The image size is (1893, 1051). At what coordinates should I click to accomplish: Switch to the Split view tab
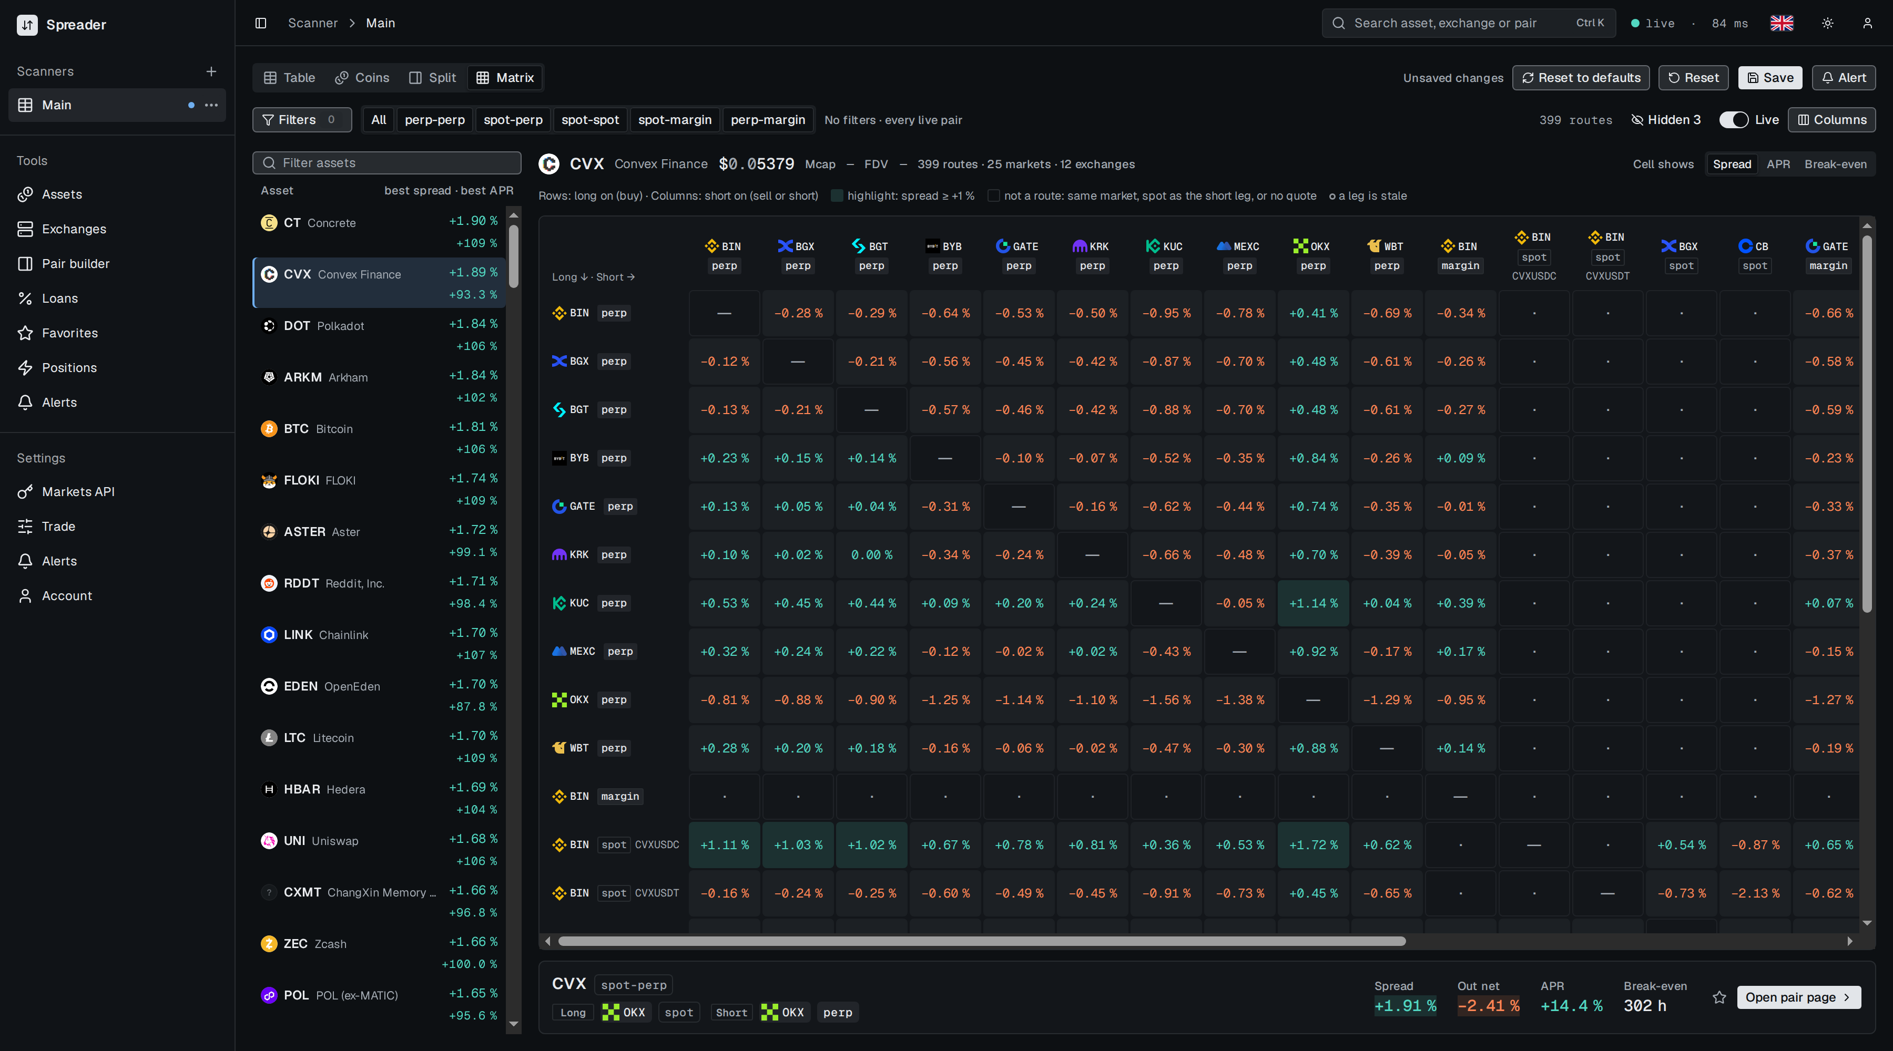coord(433,78)
